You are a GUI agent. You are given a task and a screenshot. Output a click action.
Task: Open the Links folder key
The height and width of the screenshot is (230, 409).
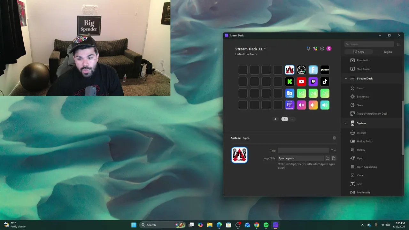pos(289,93)
